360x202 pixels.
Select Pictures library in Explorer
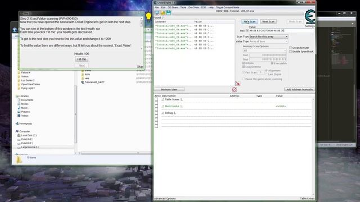click(x=24, y=112)
